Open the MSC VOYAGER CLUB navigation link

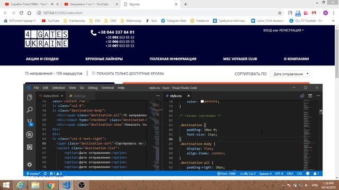(x=240, y=59)
